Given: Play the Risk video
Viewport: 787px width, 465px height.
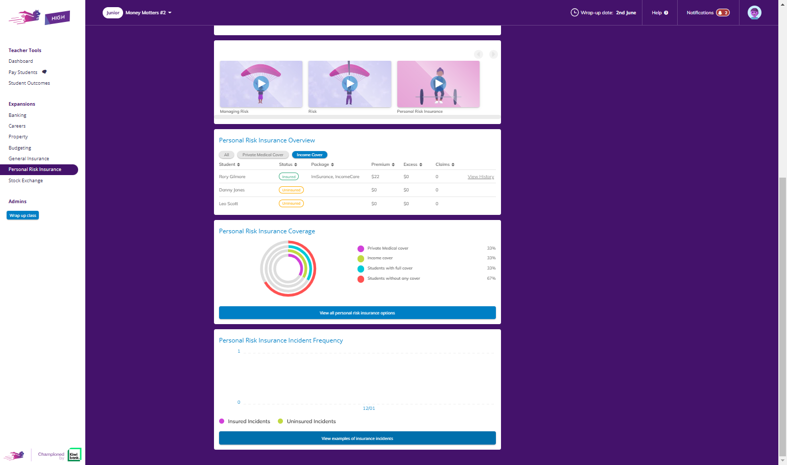Looking at the screenshot, I should tap(349, 83).
